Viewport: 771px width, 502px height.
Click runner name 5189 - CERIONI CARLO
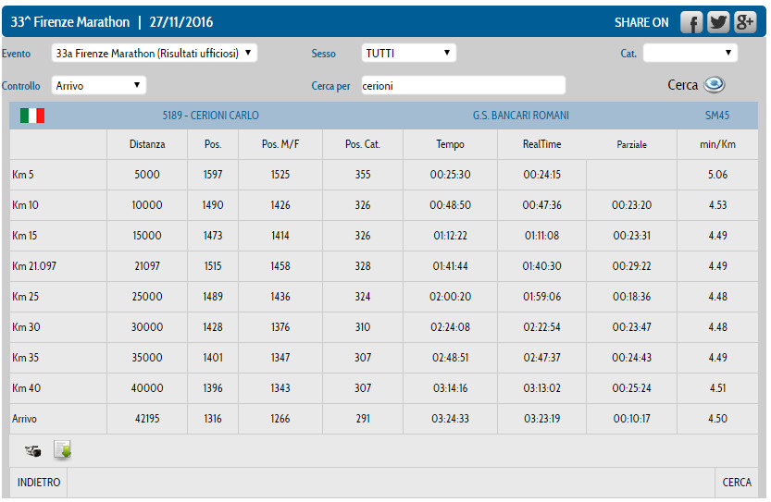point(210,116)
